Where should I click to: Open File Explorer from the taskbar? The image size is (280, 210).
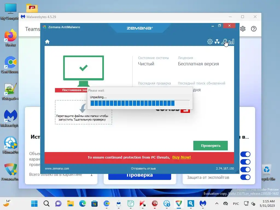tap(70, 203)
